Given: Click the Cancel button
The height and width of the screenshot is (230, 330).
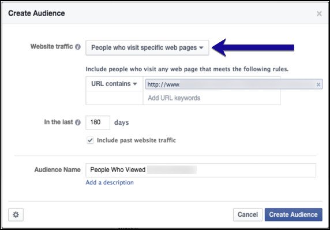Looking at the screenshot, I should (x=247, y=214).
